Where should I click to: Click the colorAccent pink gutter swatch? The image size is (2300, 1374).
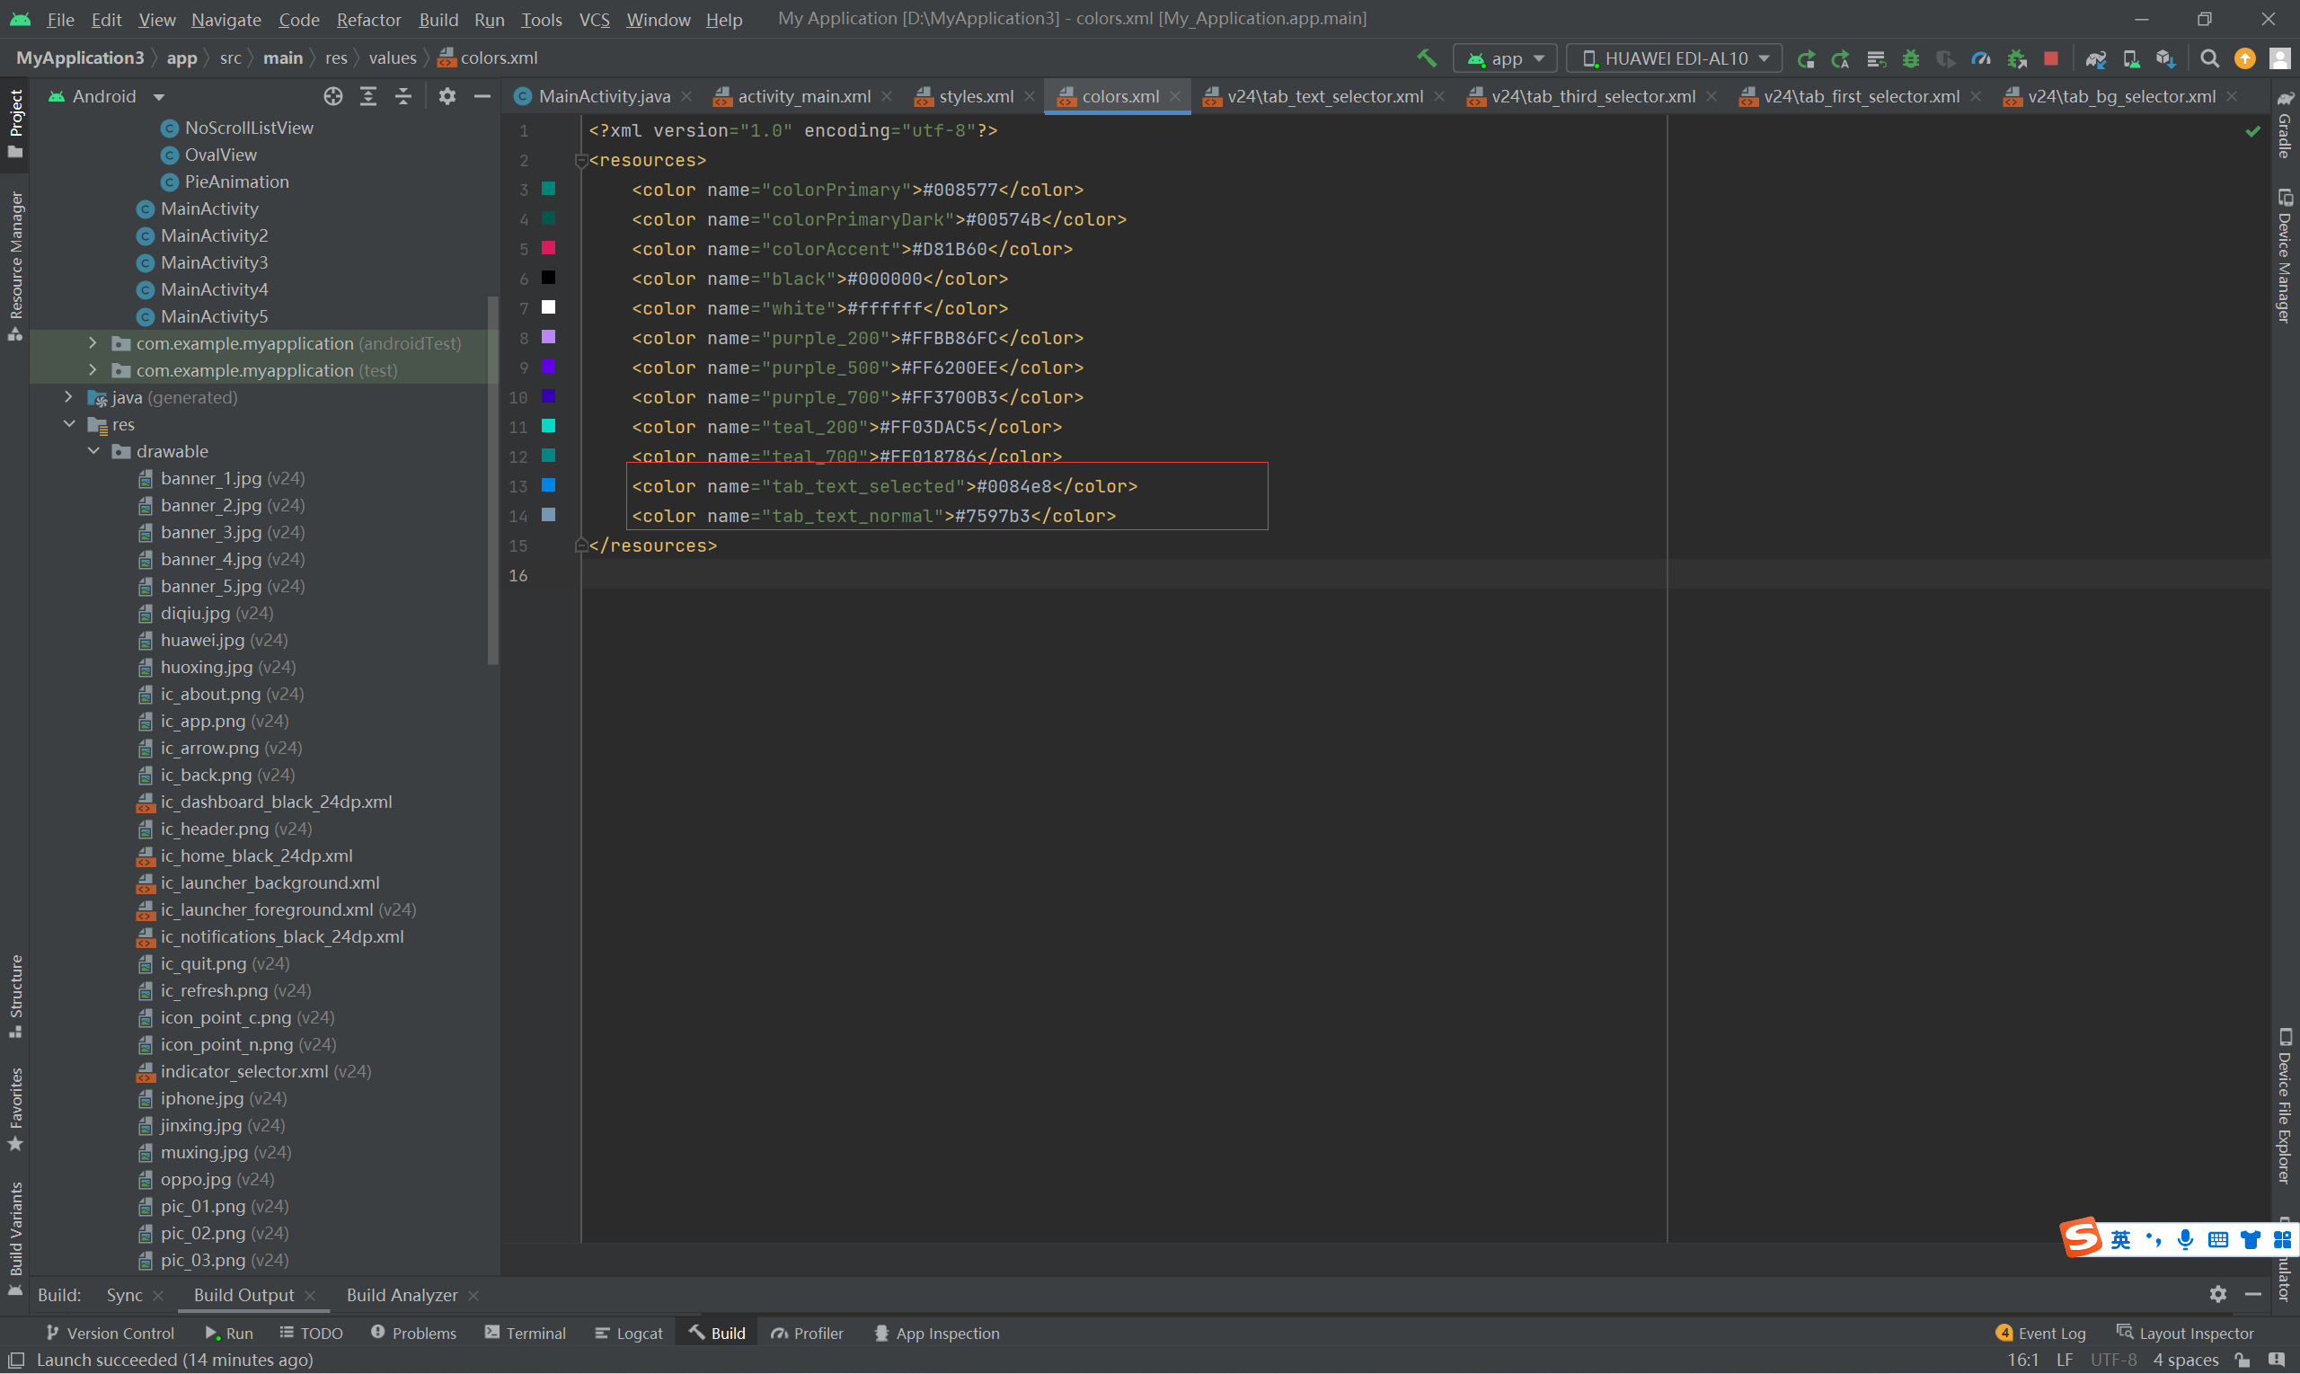click(x=548, y=248)
